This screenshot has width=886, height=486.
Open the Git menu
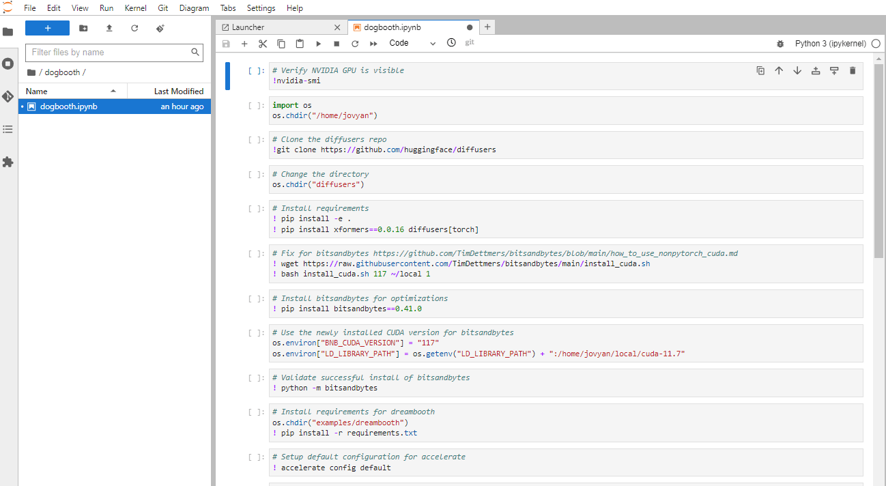(164, 8)
